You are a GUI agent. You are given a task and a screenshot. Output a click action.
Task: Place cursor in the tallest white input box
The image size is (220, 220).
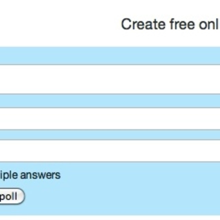click(110, 79)
